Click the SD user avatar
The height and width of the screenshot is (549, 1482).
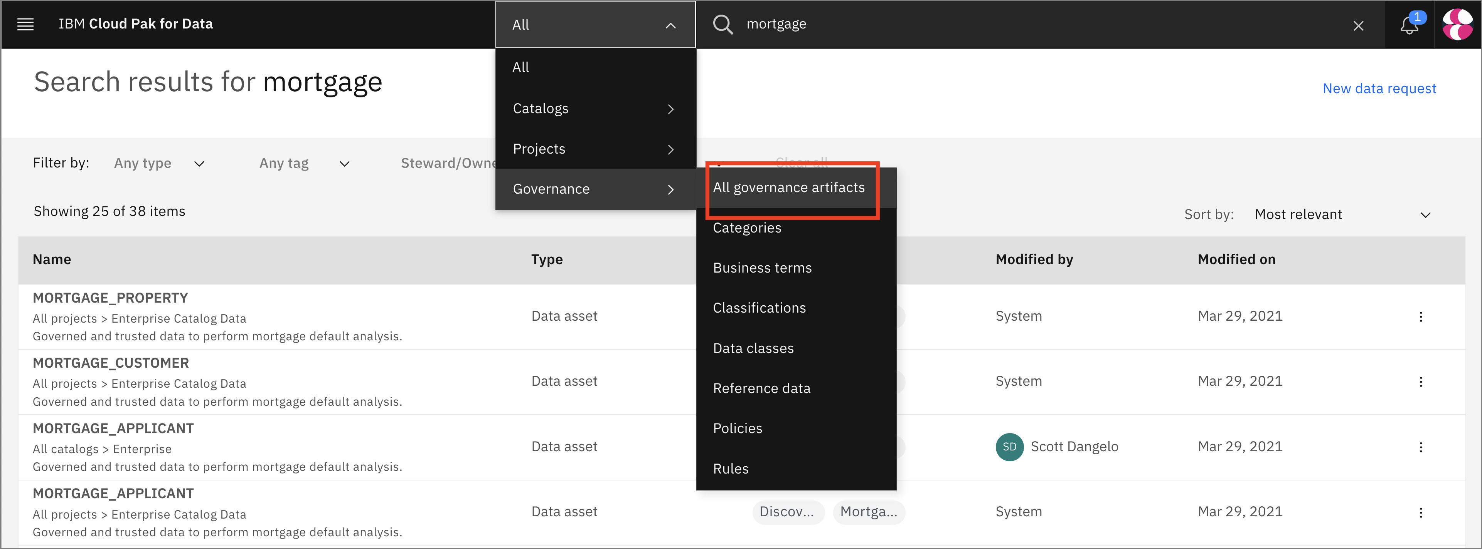(1009, 447)
